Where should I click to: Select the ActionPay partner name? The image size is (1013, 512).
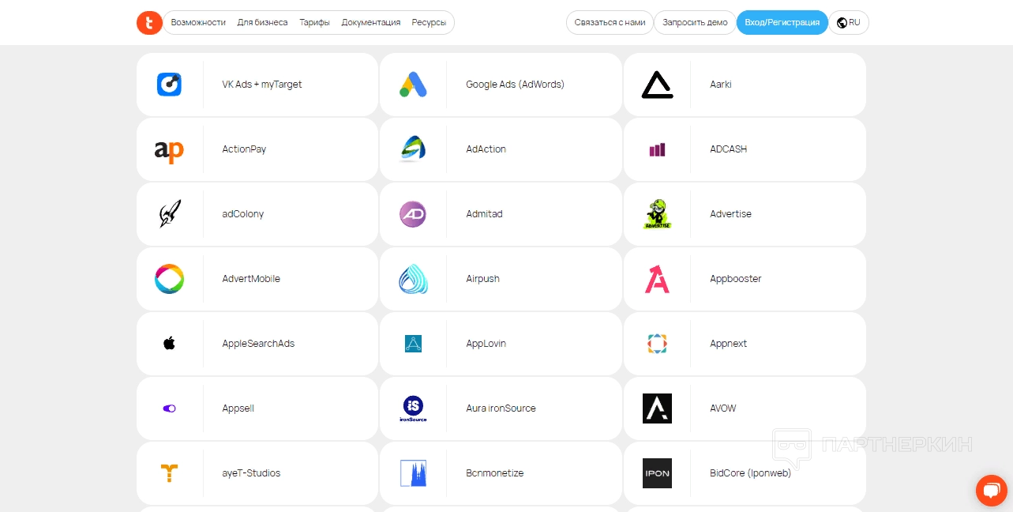[x=244, y=149]
